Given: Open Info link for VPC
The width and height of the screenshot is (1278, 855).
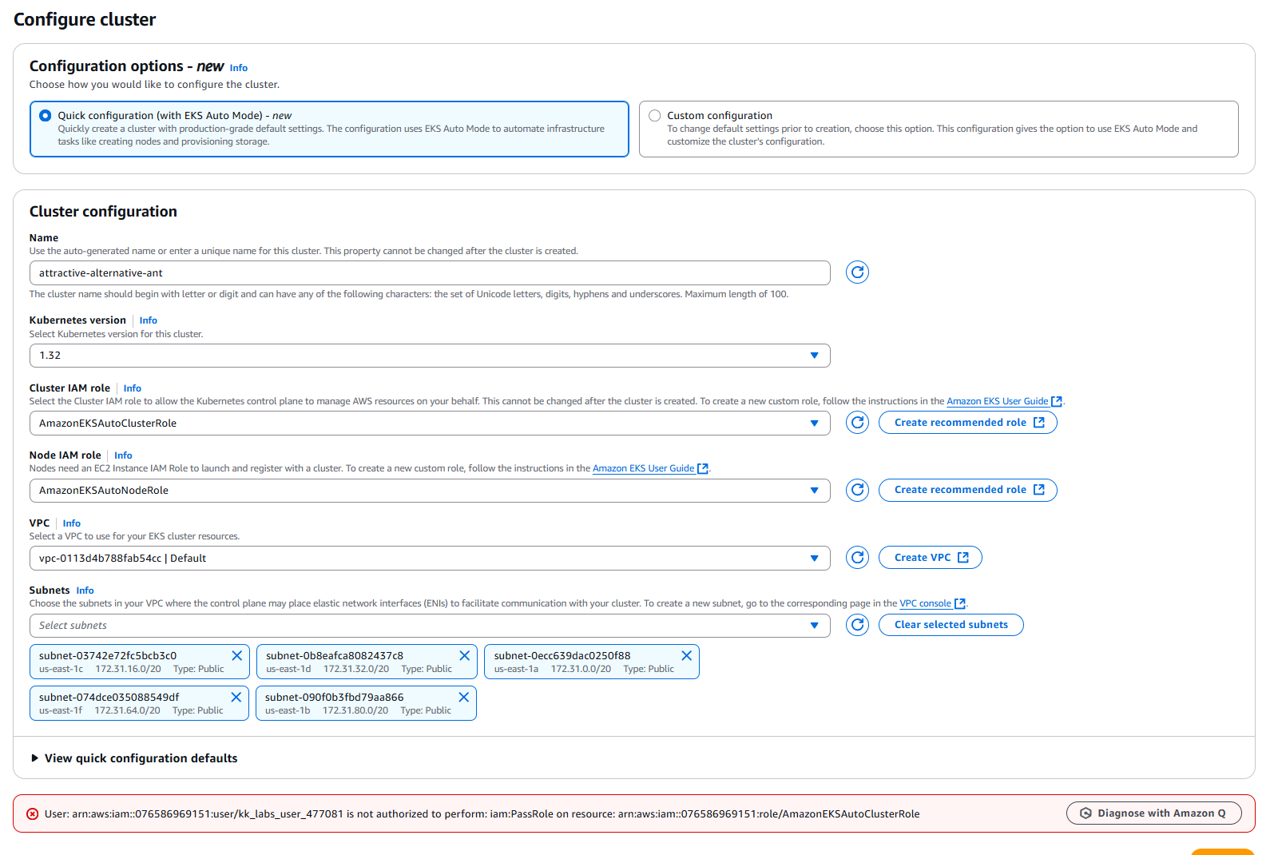Looking at the screenshot, I should coord(72,523).
